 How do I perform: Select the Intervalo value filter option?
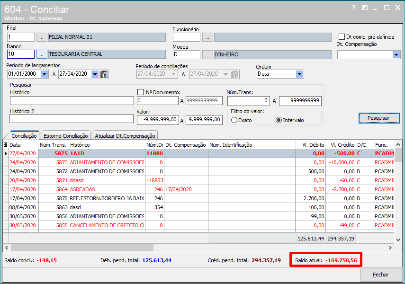click(279, 120)
